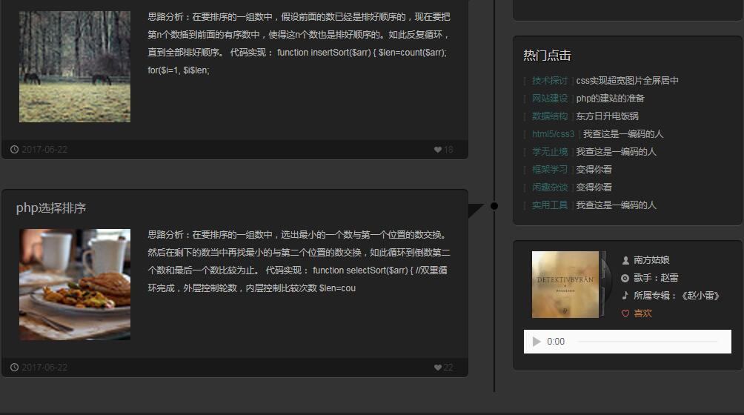Open the 网站建设 category link
The width and height of the screenshot is (744, 415).
click(549, 99)
